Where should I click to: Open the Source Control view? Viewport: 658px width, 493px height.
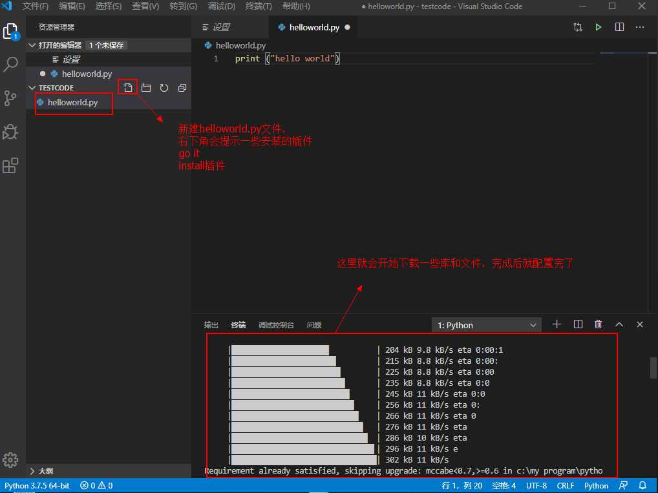pos(10,98)
